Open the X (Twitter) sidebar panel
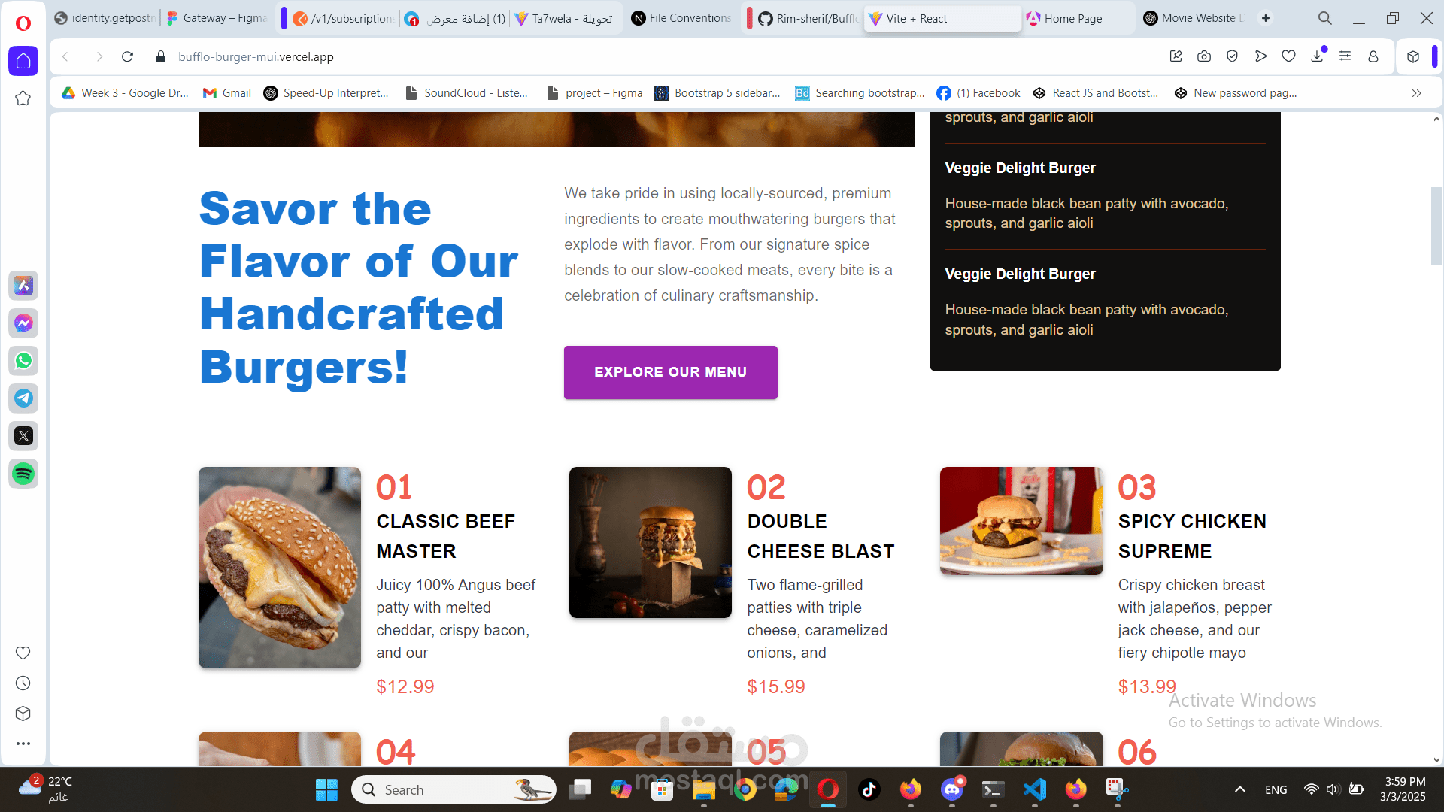This screenshot has height=812, width=1444. coord(23,436)
